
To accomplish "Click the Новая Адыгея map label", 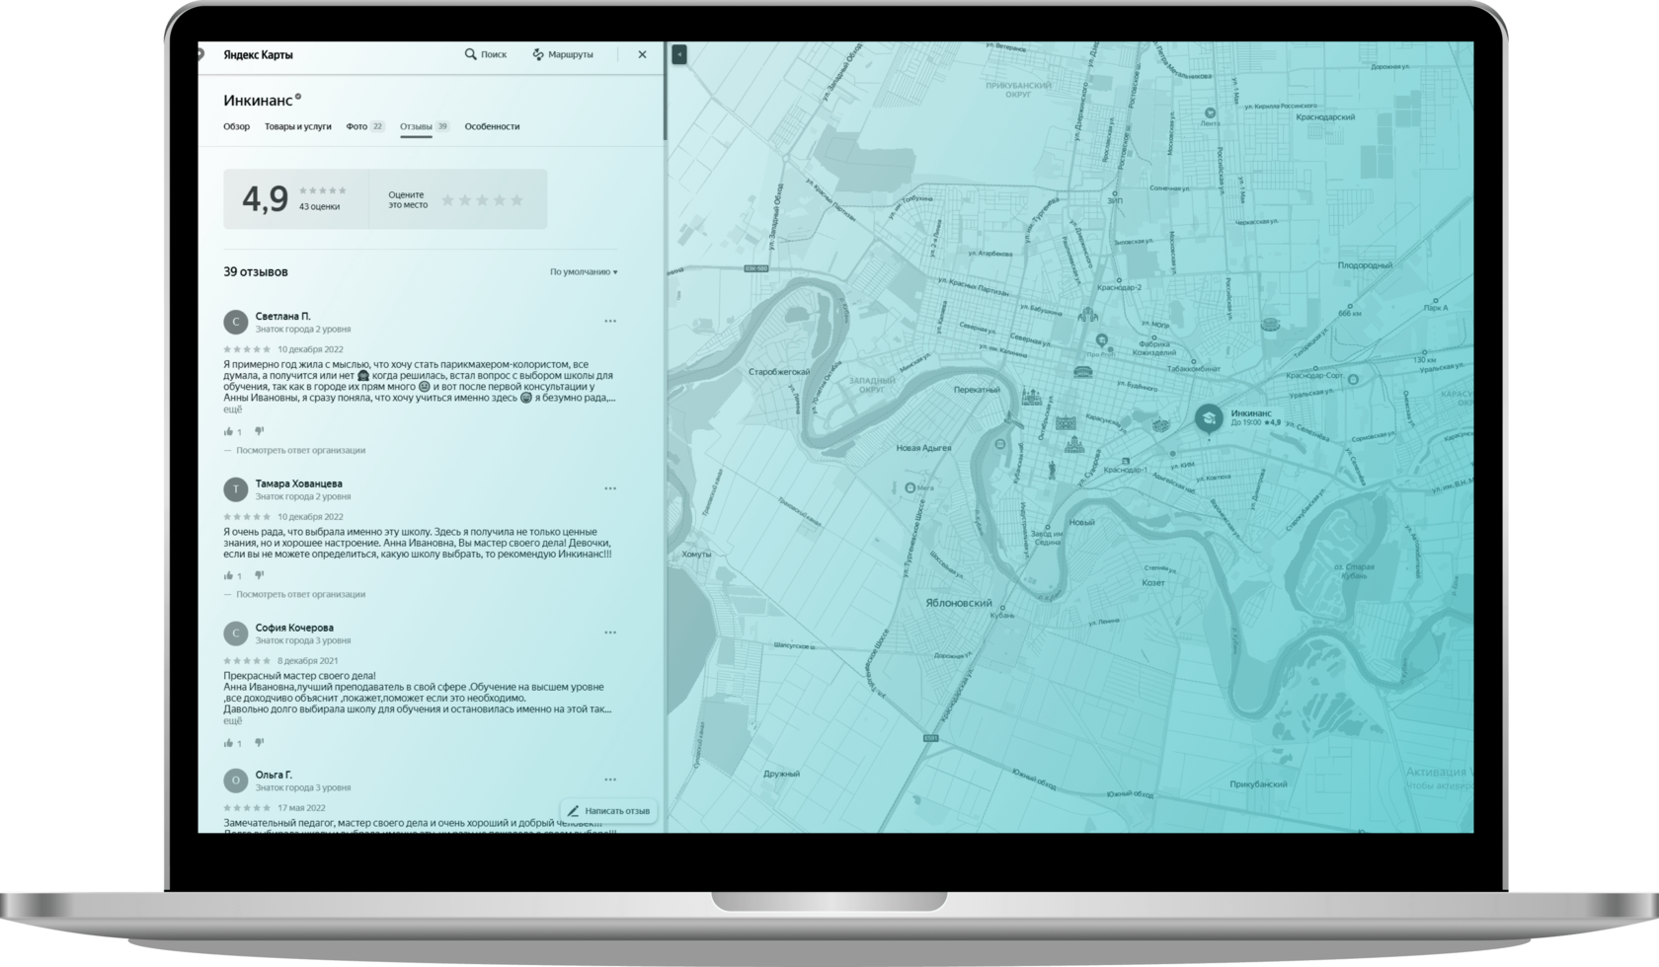I will [923, 448].
